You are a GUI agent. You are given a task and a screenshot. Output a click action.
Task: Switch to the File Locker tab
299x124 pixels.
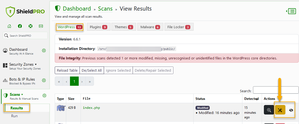point(179,27)
